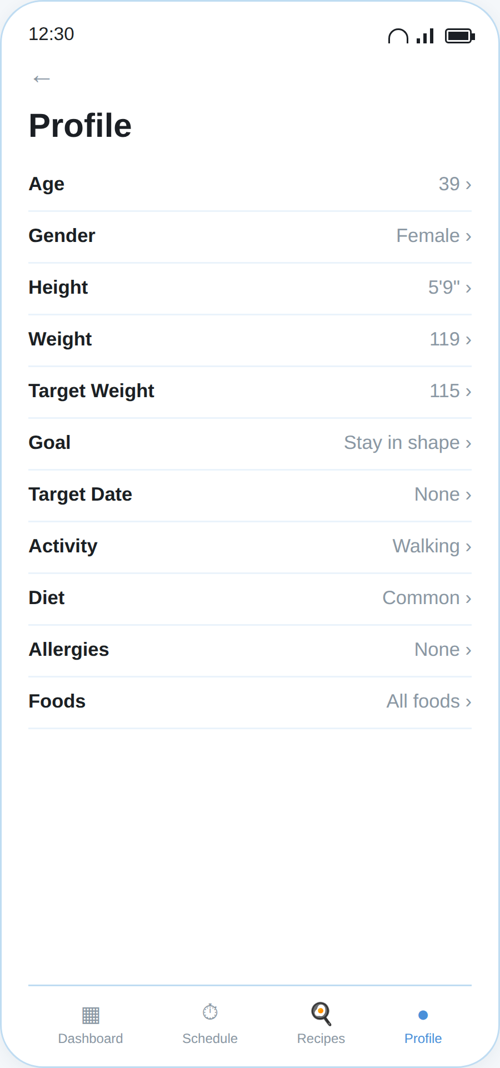Tap the signal strength bars icon
The image size is (500, 1068).
click(425, 36)
